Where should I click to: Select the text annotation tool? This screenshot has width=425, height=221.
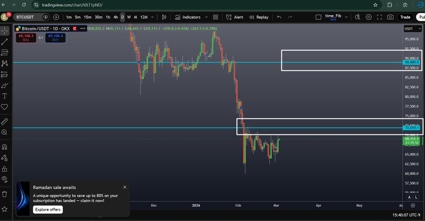[x=5, y=96]
